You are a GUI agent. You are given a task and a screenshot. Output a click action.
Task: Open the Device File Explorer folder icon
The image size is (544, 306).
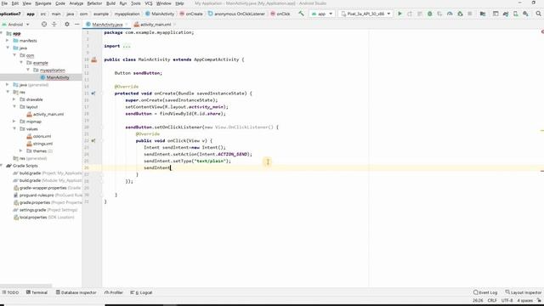click(483, 14)
